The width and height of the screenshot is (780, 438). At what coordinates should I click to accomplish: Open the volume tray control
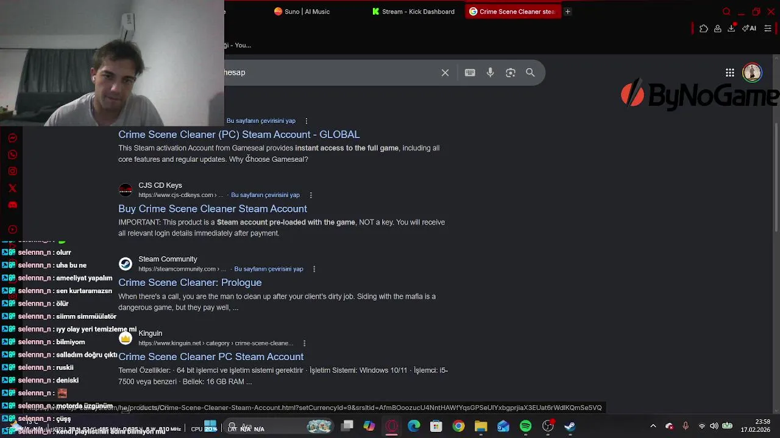click(x=714, y=426)
